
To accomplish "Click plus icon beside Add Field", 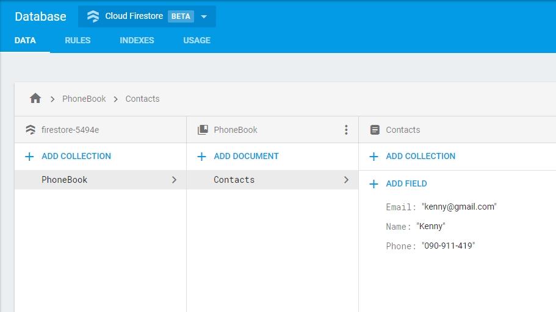I will pos(374,183).
